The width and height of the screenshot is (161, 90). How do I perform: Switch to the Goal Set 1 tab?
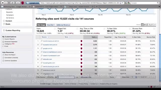[x=51, y=25]
